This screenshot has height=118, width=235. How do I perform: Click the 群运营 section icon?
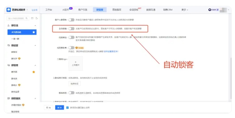point(8,45)
